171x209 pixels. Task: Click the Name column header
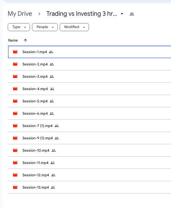(13, 40)
